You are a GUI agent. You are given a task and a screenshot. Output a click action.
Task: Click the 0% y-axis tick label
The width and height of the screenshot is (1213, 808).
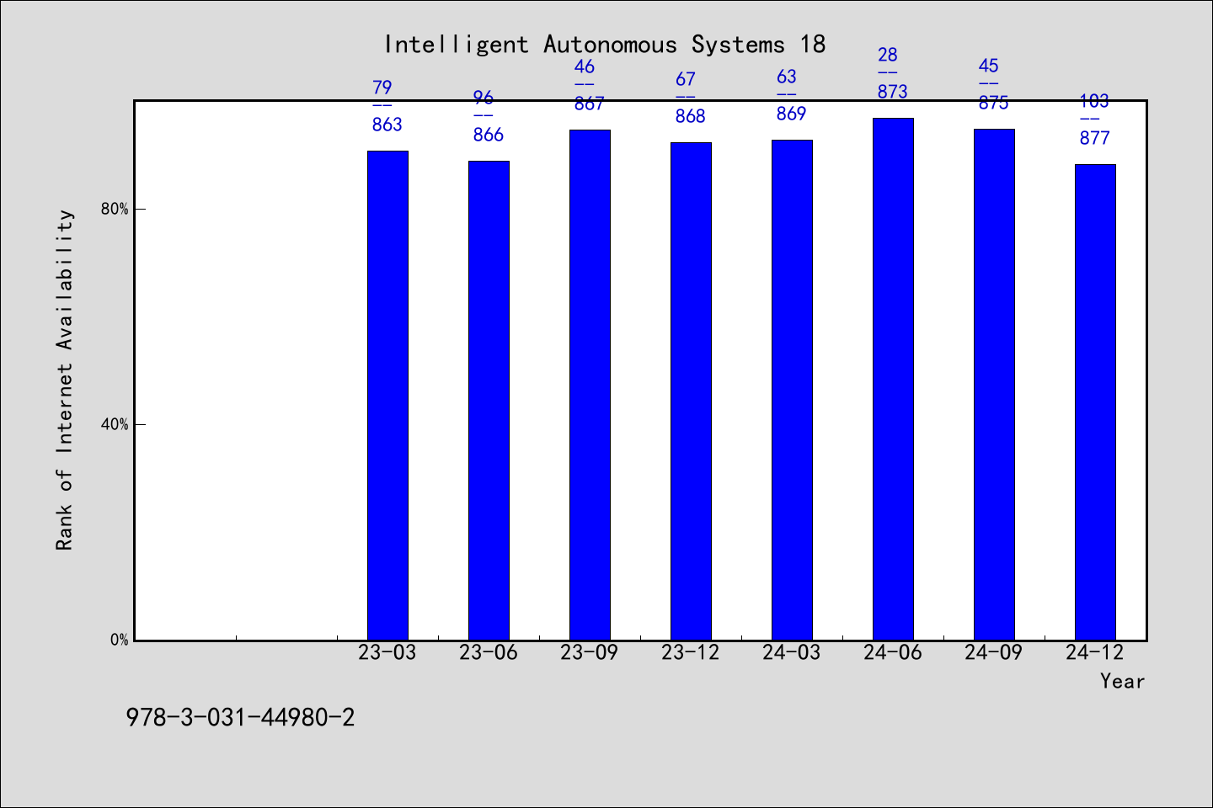click(x=119, y=640)
